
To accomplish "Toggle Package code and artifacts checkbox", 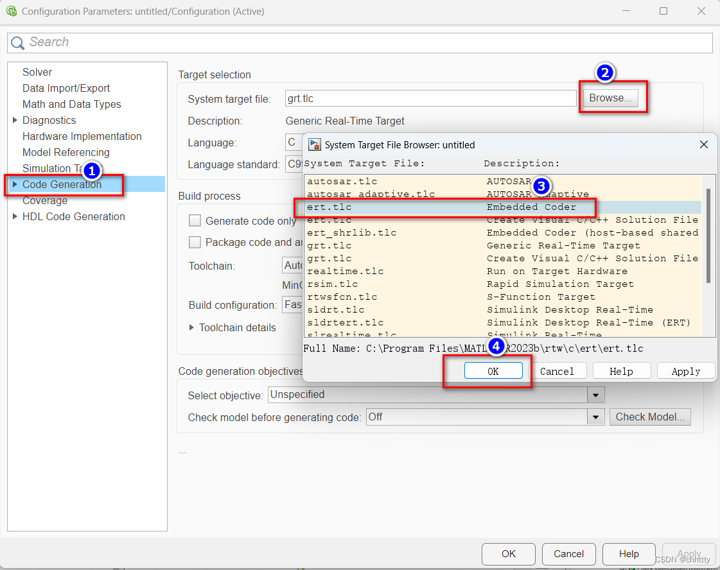I will 195,242.
